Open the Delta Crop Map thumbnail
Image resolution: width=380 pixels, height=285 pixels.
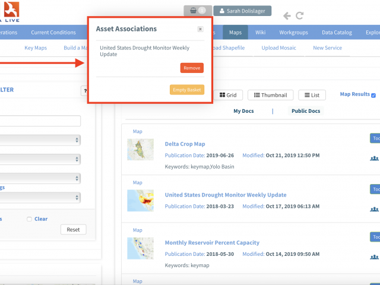tap(140, 150)
